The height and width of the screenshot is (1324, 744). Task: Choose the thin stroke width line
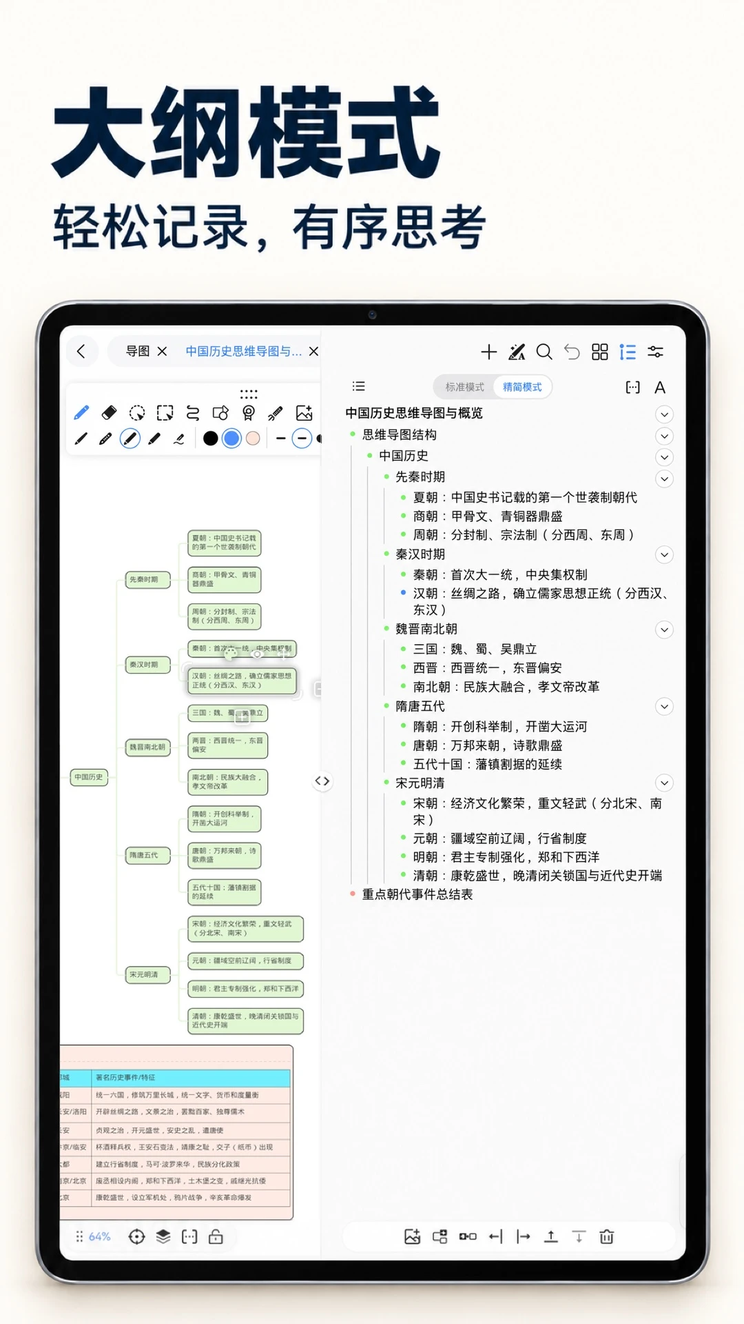[x=280, y=439]
